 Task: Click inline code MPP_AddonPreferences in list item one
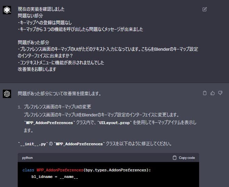(x=49, y=123)
